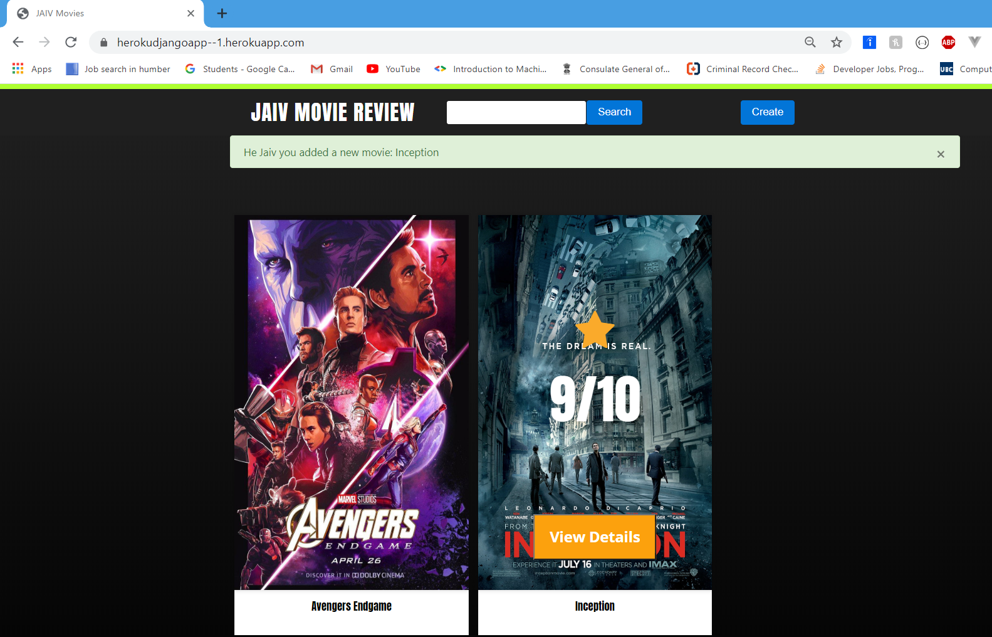Open the AdBlock Plus extension
This screenshot has width=992, height=637.
948,42
